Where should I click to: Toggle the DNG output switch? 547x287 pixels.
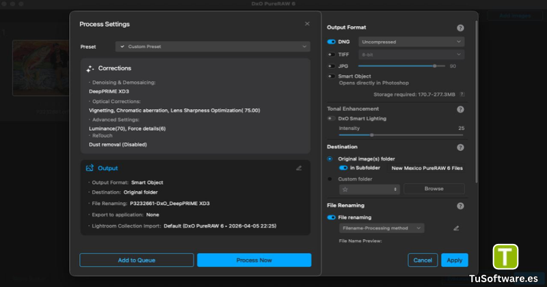coord(331,42)
